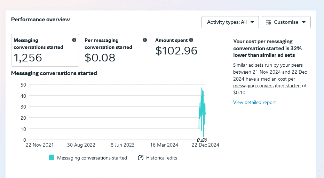Viewport: 324px width, 178px height.
Task: Click the 22 Nov 2021 axis label
Action: tap(40, 145)
